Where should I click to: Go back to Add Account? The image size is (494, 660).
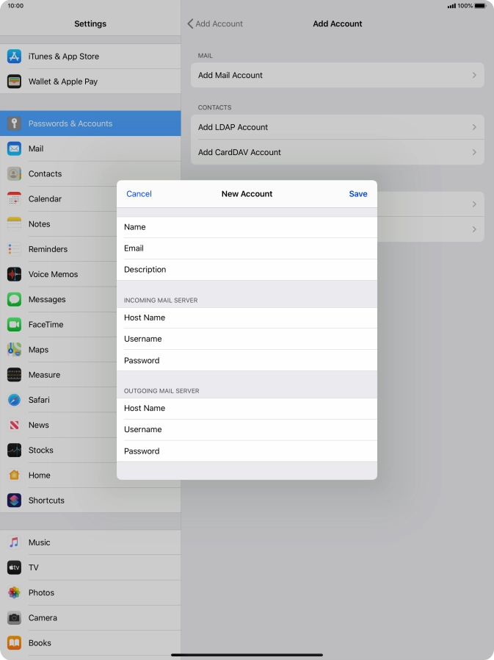click(215, 24)
